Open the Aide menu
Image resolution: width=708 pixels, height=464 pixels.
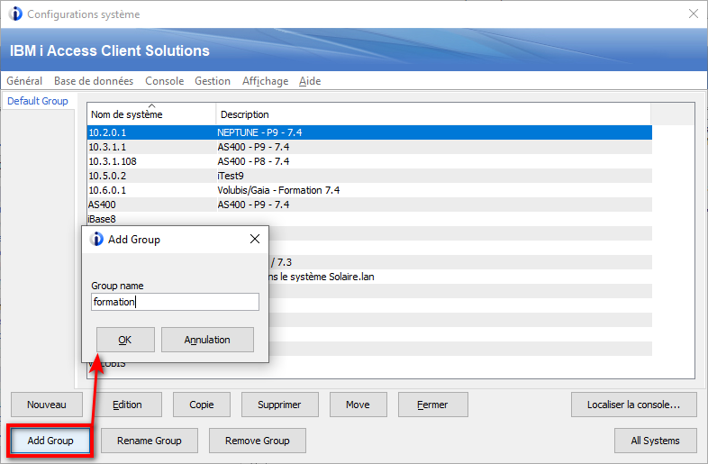310,81
